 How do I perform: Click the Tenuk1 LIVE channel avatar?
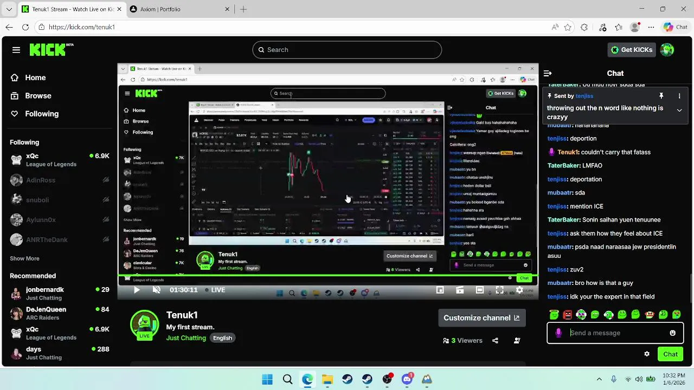tap(144, 324)
